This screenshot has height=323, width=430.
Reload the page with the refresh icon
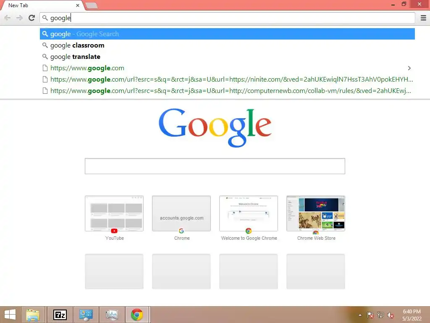[x=32, y=18]
